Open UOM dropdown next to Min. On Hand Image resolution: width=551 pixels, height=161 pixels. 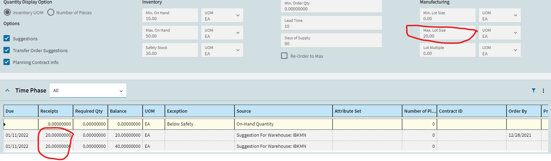(222, 15)
